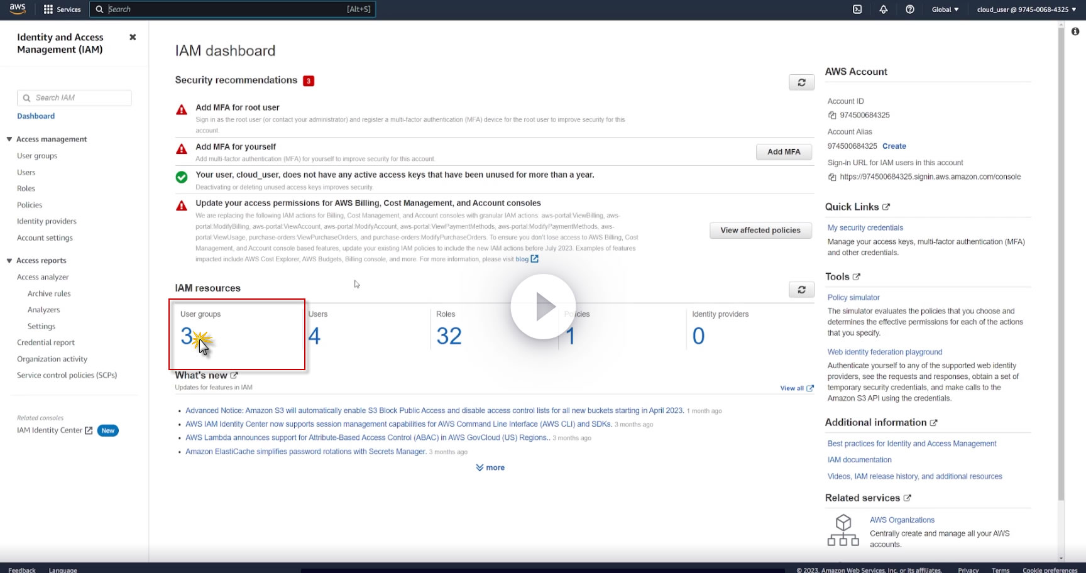Open the Additional information external icon
The image size is (1086, 573).
934,423
